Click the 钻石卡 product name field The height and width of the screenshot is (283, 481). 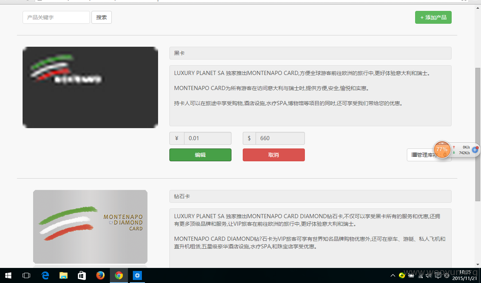[310, 196]
